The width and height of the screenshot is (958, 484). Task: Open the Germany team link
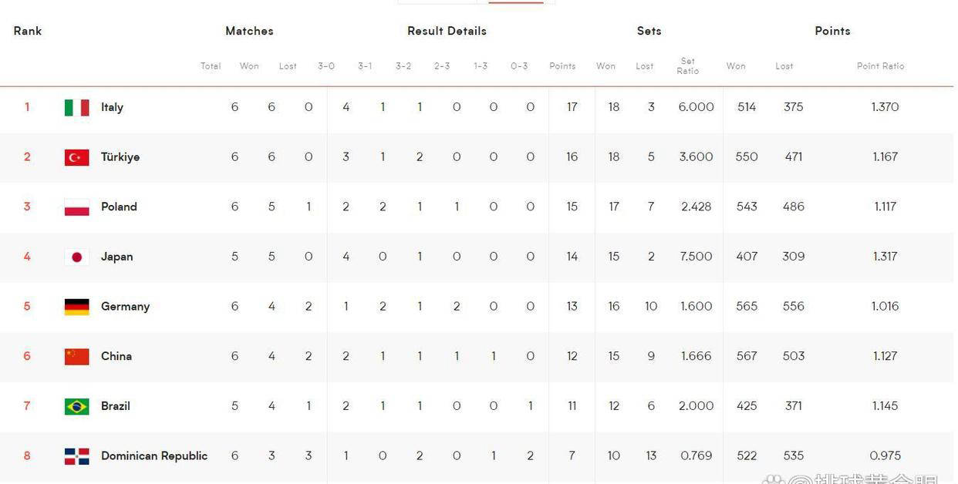[x=125, y=306]
